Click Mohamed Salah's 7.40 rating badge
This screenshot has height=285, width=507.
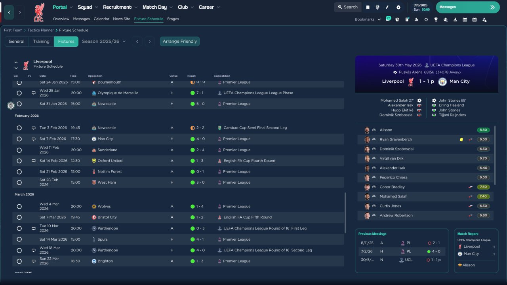484,196
